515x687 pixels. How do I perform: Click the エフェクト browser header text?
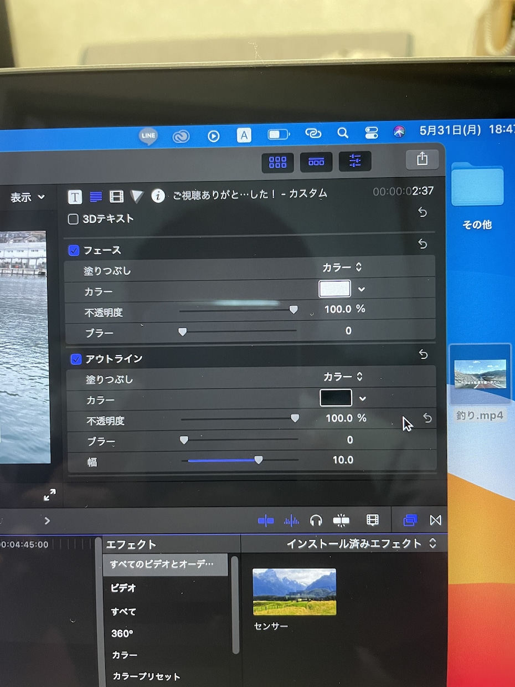[131, 544]
